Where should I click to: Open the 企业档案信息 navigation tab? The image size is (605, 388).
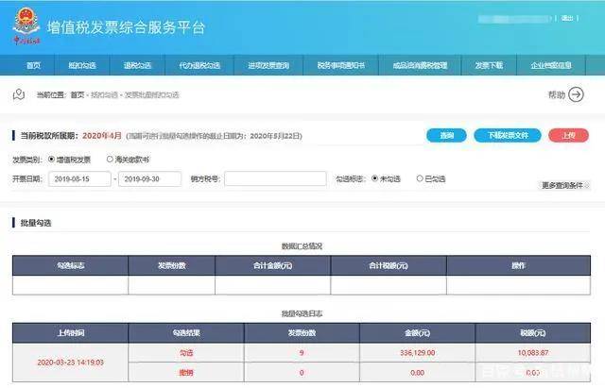[551, 65]
